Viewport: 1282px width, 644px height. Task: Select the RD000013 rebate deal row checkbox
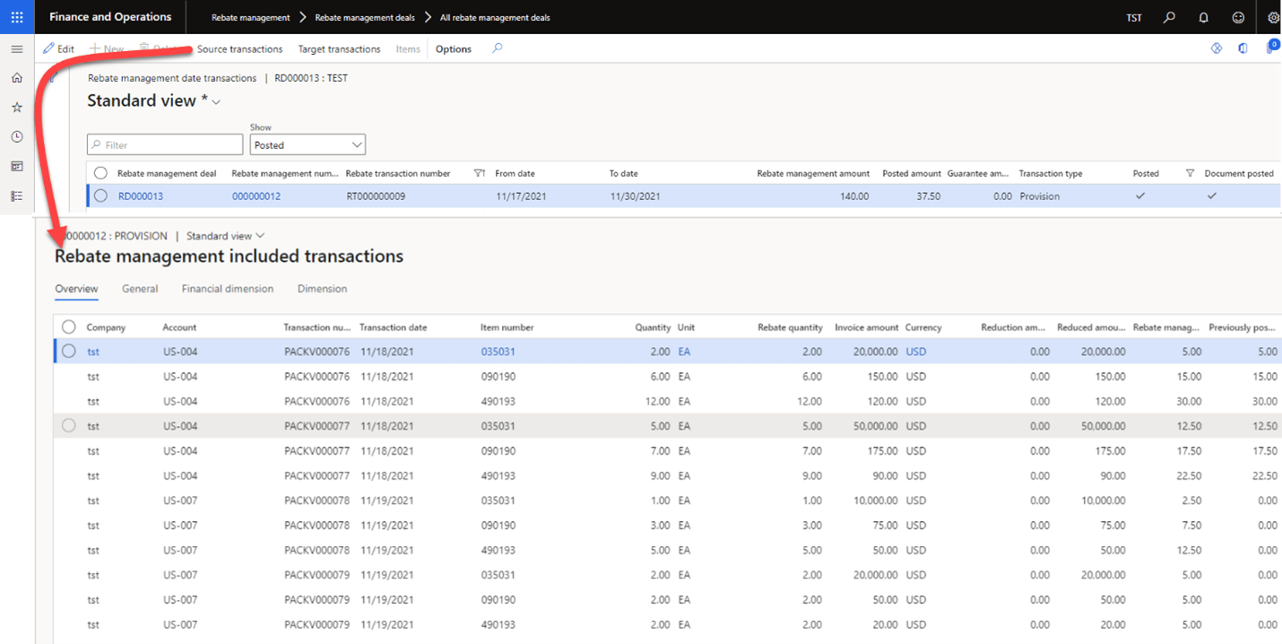click(x=100, y=196)
